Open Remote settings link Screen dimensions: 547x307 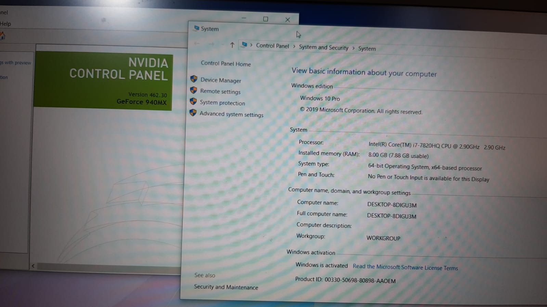pyautogui.click(x=220, y=92)
